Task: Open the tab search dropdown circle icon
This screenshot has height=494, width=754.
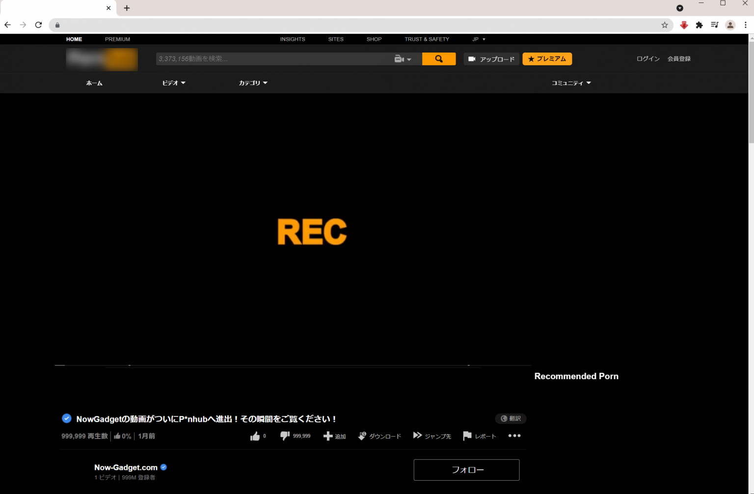Action: pos(679,8)
